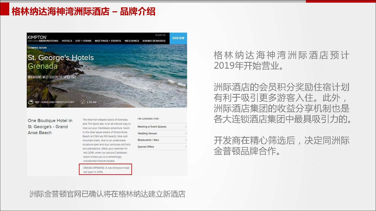Select the Chinese caption under the screenshot
Screen dimensions: 376x211
point(107,194)
